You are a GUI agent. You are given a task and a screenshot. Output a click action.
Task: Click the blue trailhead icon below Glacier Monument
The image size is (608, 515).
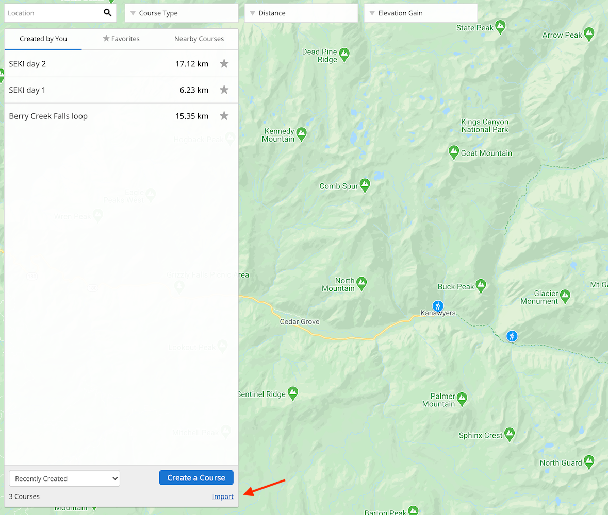[512, 336]
